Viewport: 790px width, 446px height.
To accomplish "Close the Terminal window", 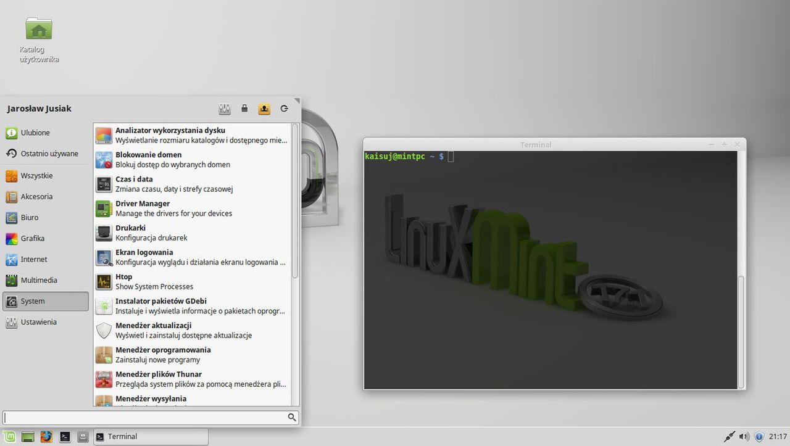I will coord(736,144).
